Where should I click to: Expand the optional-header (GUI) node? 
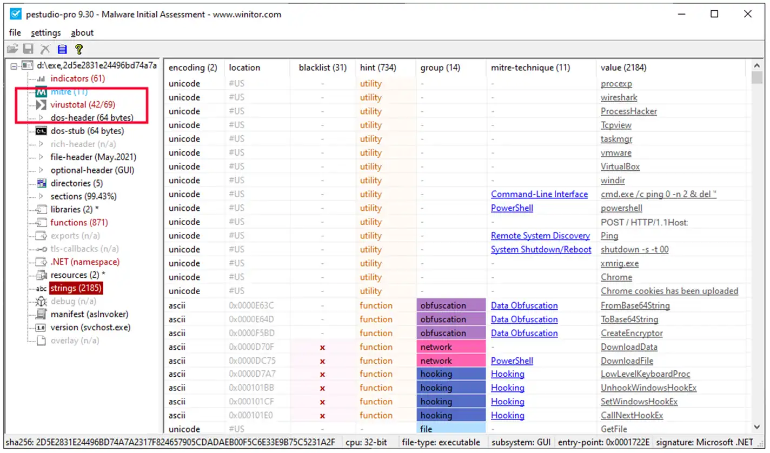click(x=41, y=170)
